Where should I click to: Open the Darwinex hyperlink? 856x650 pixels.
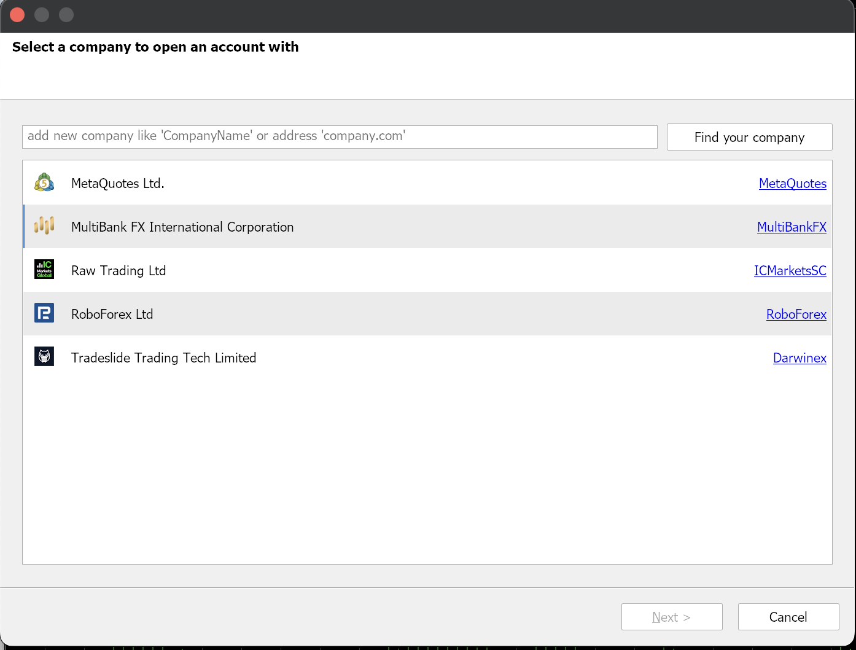click(799, 358)
